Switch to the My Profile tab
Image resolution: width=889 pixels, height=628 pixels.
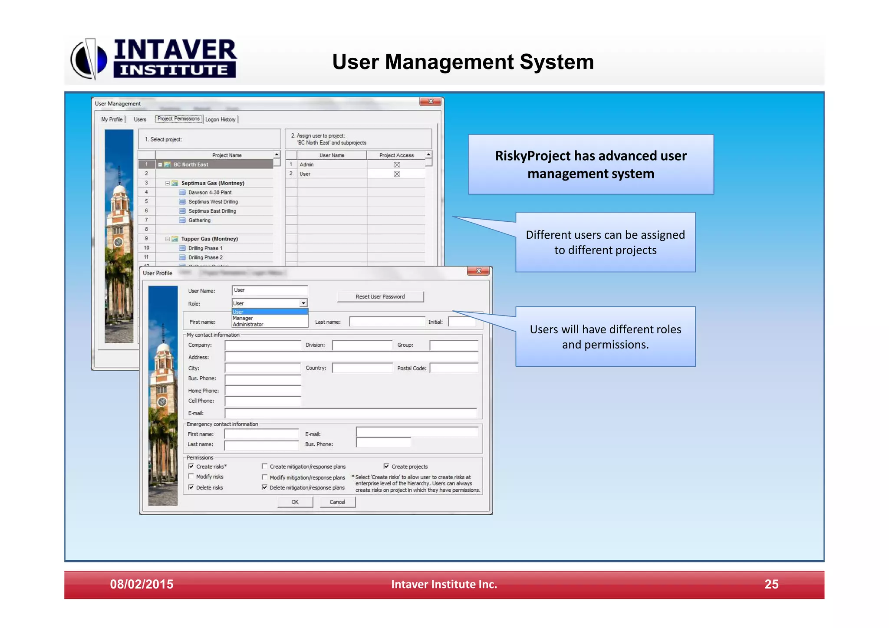112,119
